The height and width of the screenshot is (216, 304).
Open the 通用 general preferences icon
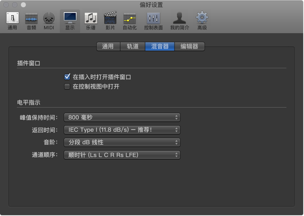[x=13, y=21]
